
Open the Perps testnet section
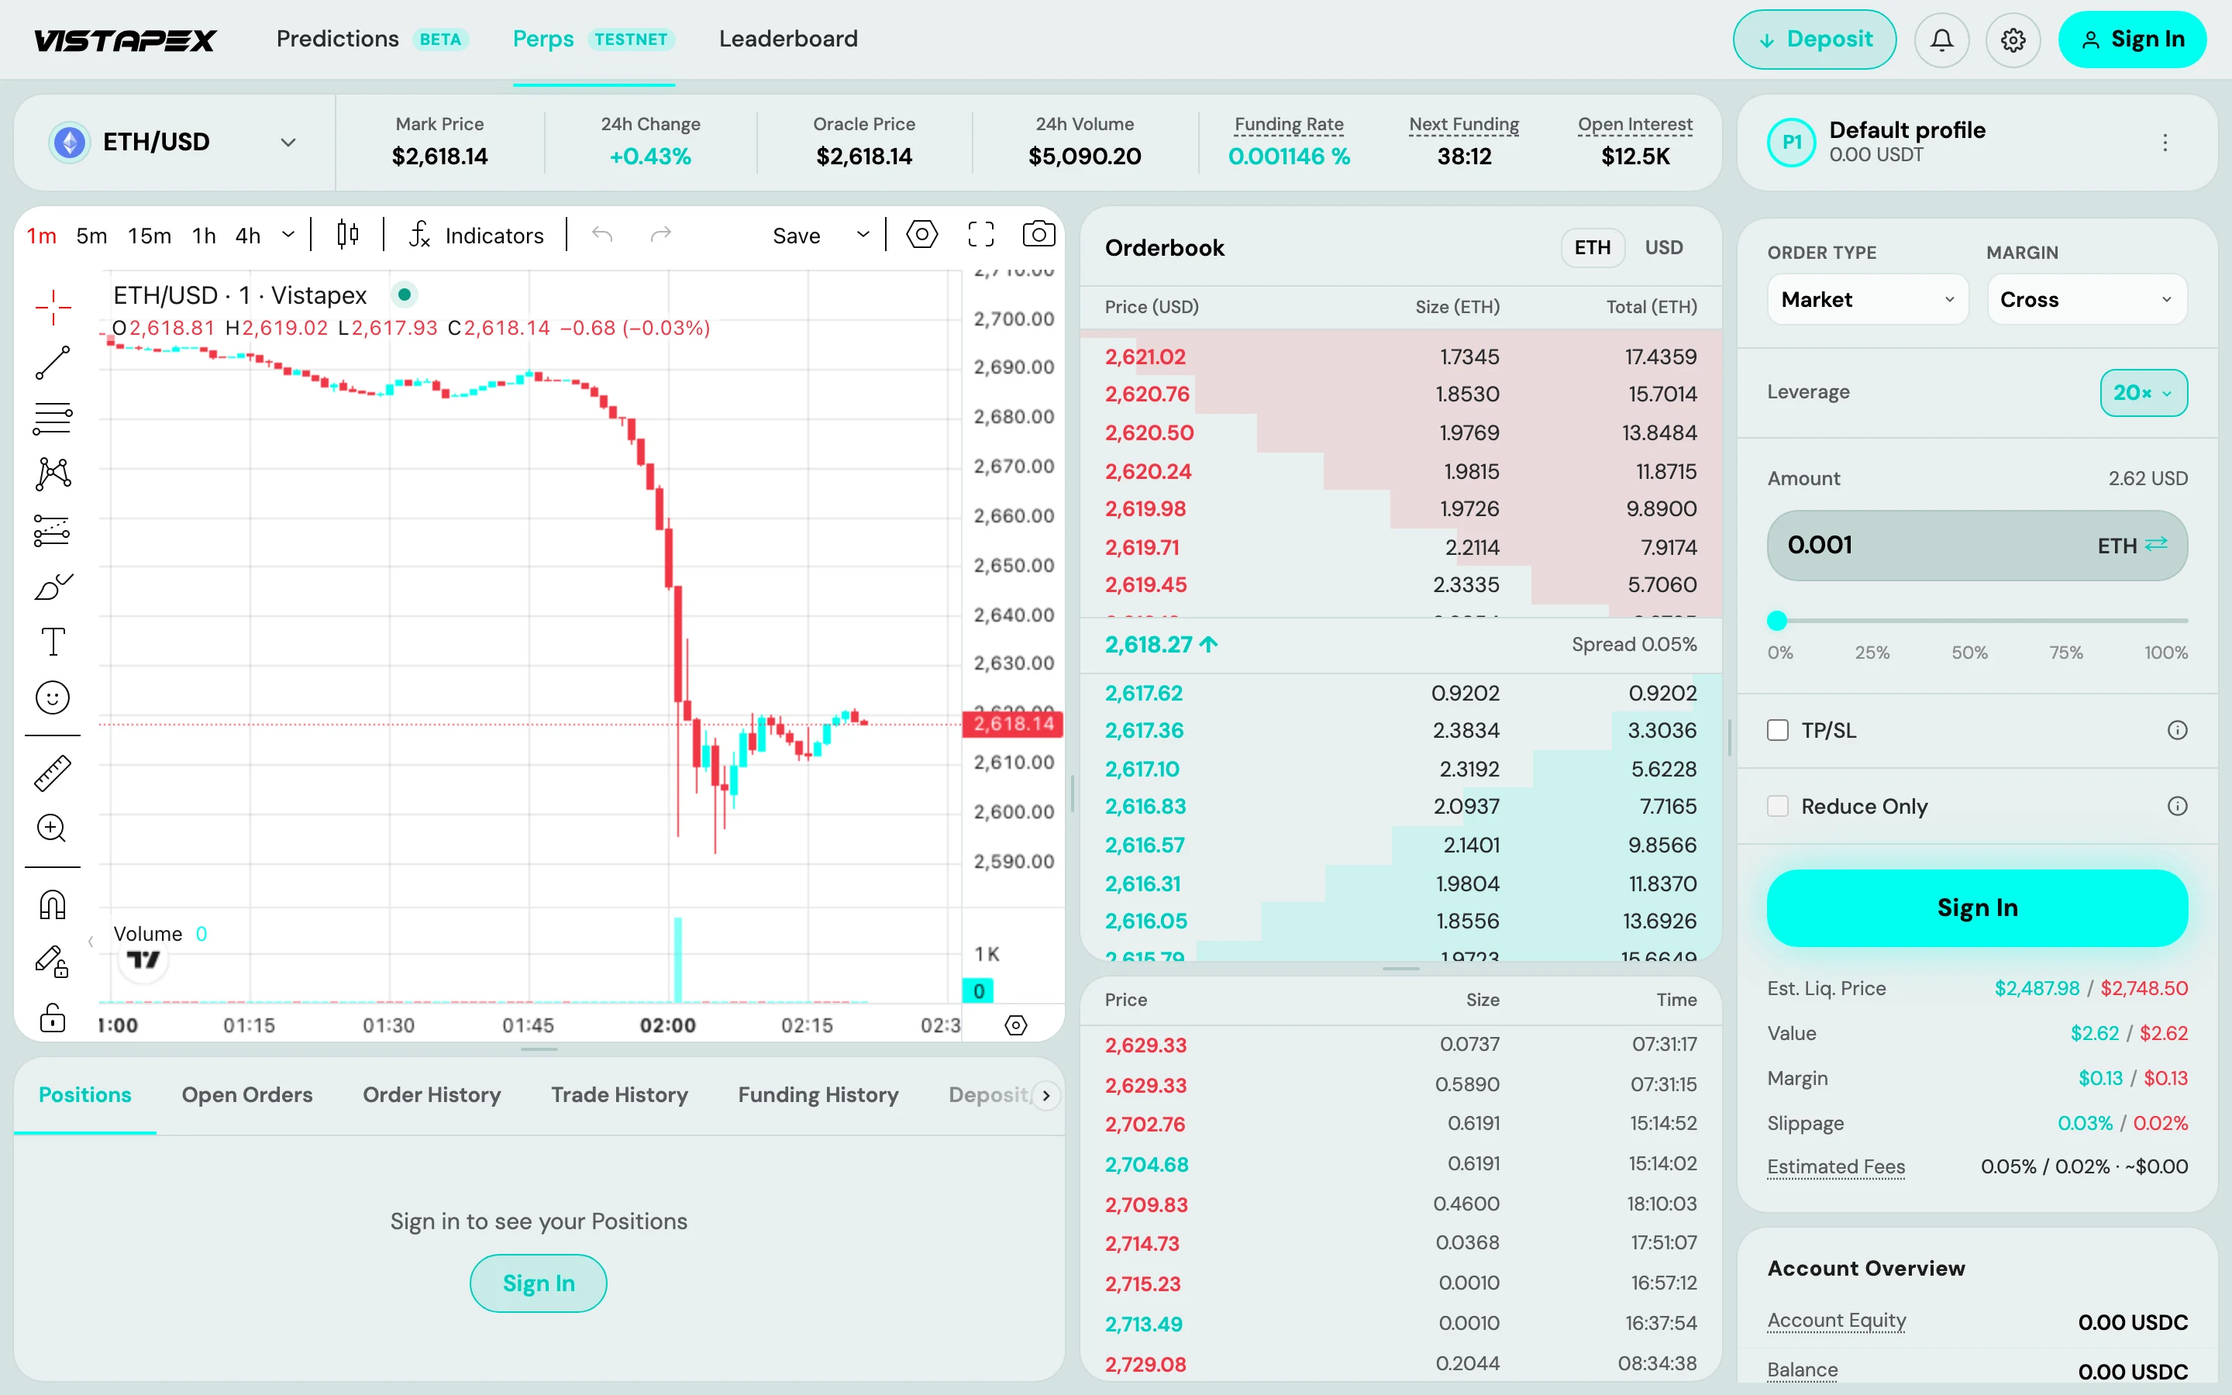point(594,40)
